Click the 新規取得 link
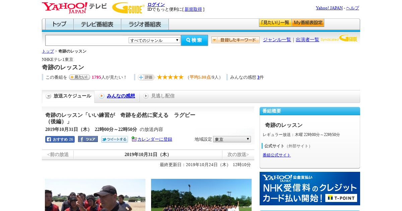 tap(193, 9)
